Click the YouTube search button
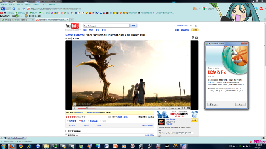This screenshot has height=149, width=266. 133,26
